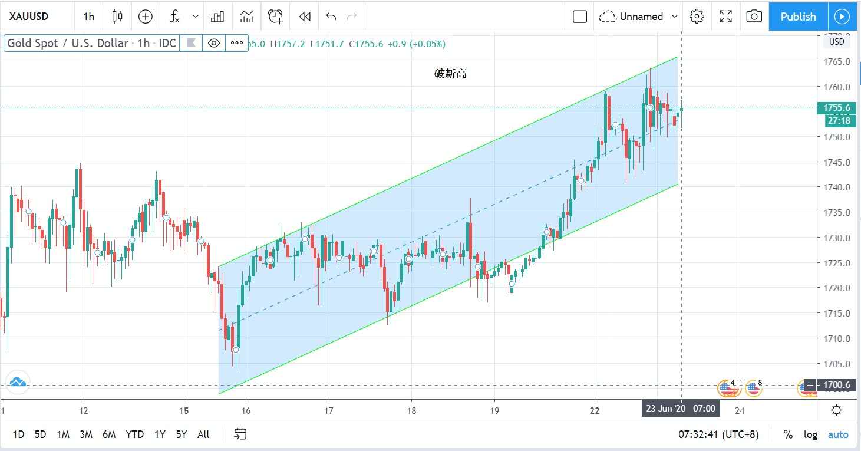Take a snapshot with camera icon
This screenshot has width=861, height=451.
754,17
